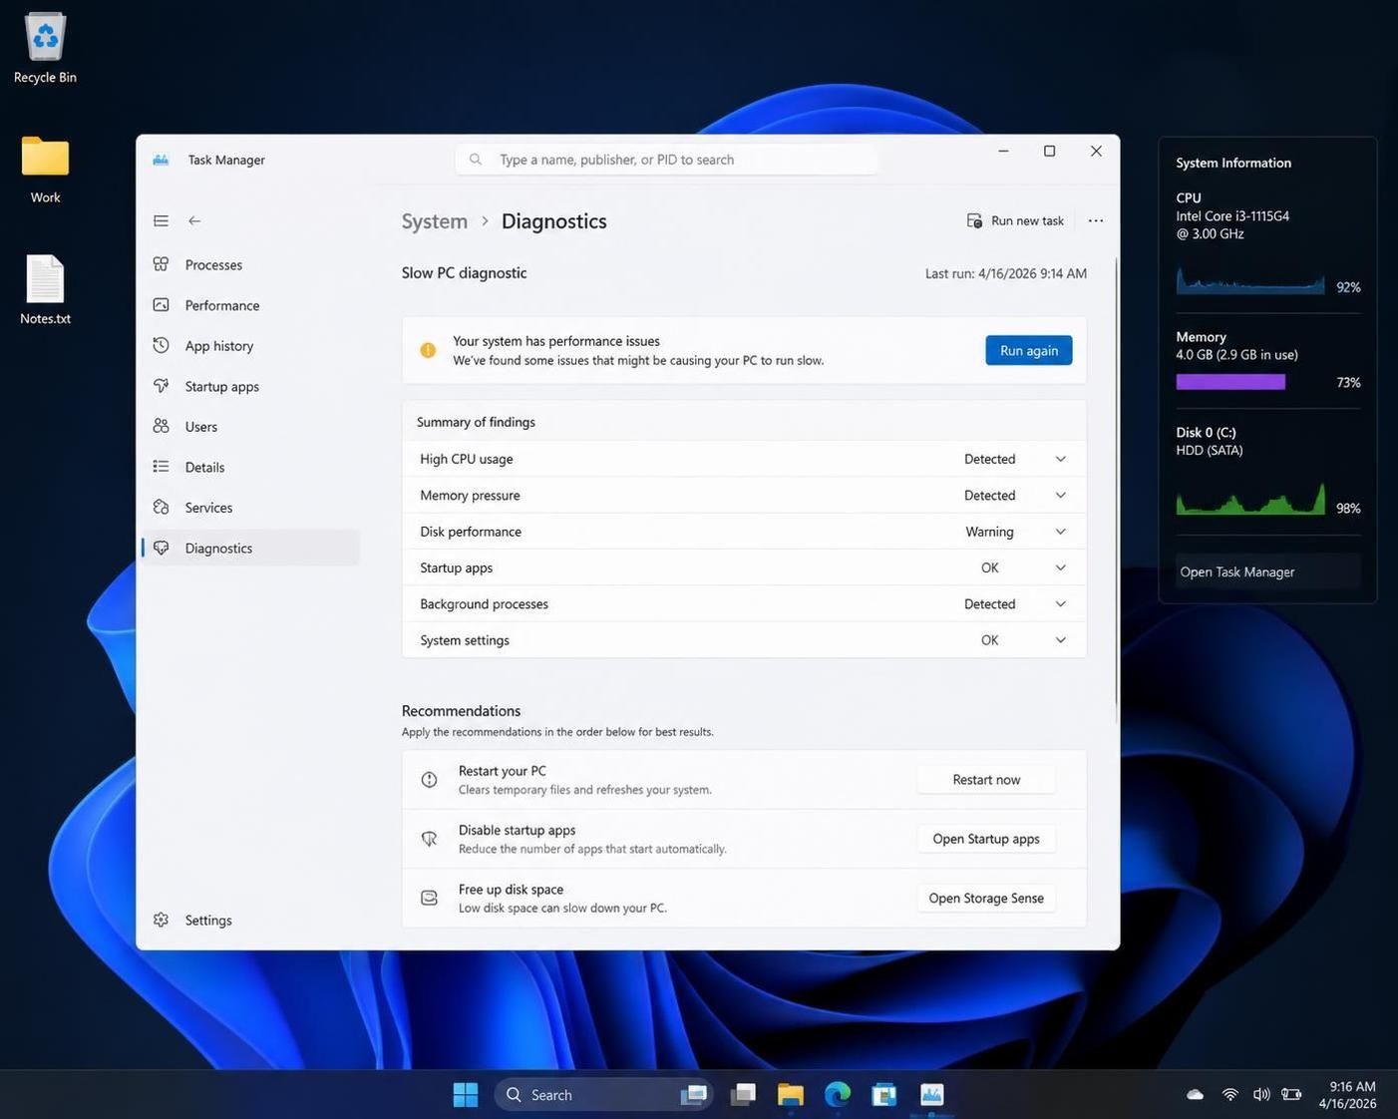The image size is (1398, 1119).
Task: Click the App history clock icon
Action: [161, 345]
